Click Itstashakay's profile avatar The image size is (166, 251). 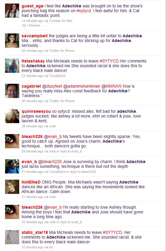tap(12, 66)
